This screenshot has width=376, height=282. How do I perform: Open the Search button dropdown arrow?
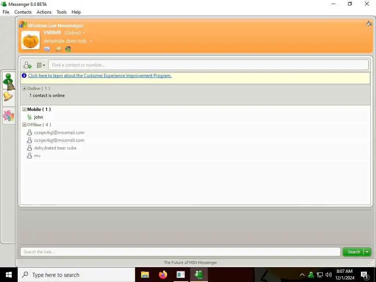[367, 252]
